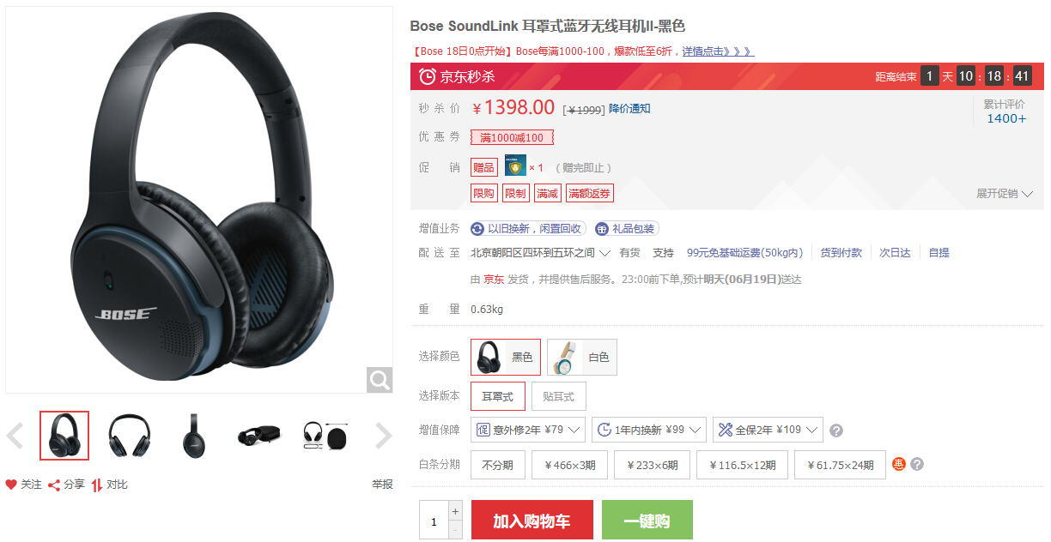
Task: Expand the 展开促销 promotions section
Action: point(1004,194)
